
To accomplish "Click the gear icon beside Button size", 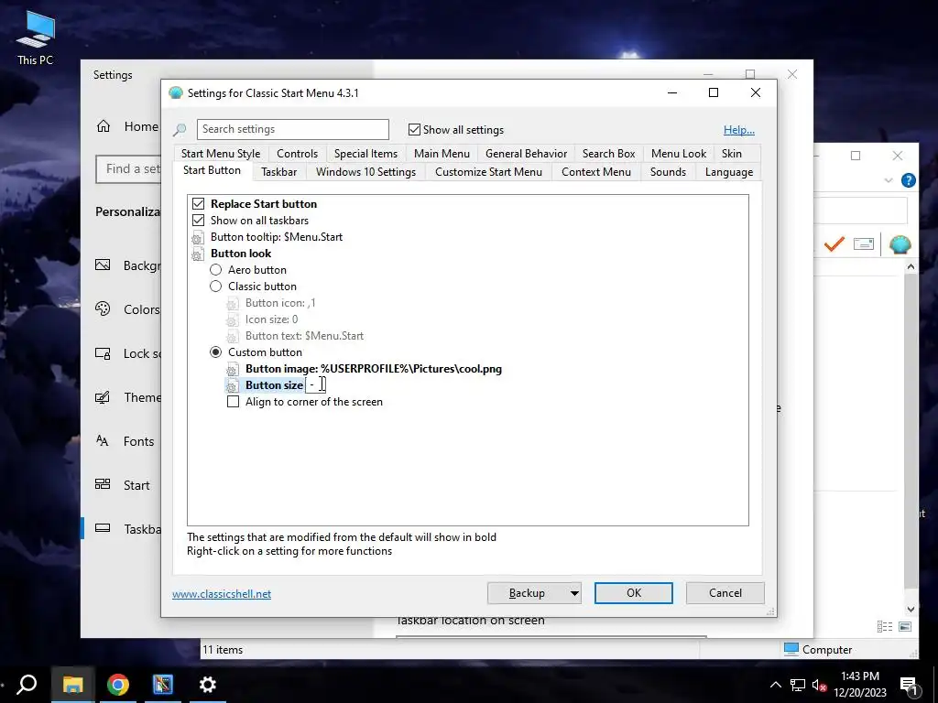I will pos(232,385).
